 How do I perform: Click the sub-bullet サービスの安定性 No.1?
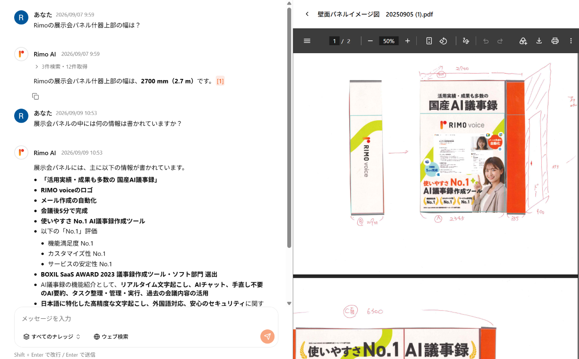[80, 264]
